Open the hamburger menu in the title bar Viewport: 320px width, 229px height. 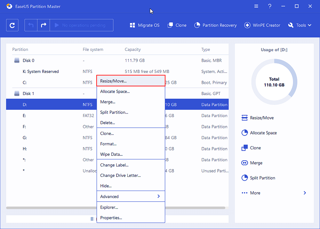click(x=256, y=6)
